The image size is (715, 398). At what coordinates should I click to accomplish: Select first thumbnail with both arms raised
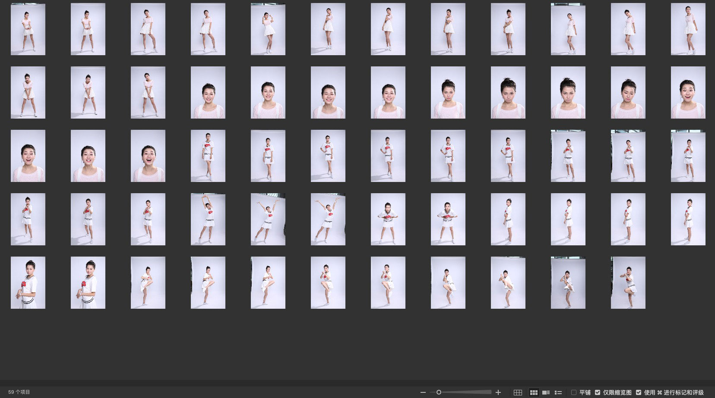(x=208, y=219)
